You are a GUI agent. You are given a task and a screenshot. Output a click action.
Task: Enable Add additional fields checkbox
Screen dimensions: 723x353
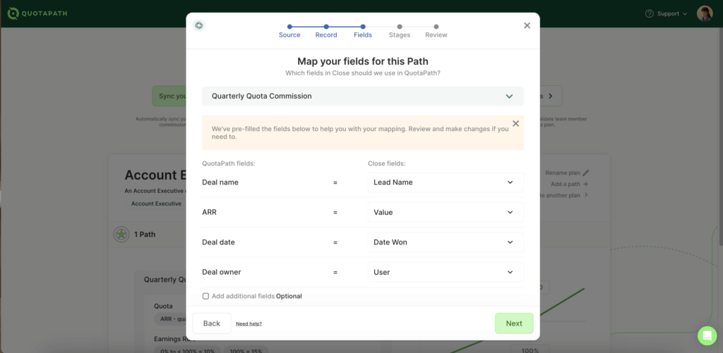205,296
